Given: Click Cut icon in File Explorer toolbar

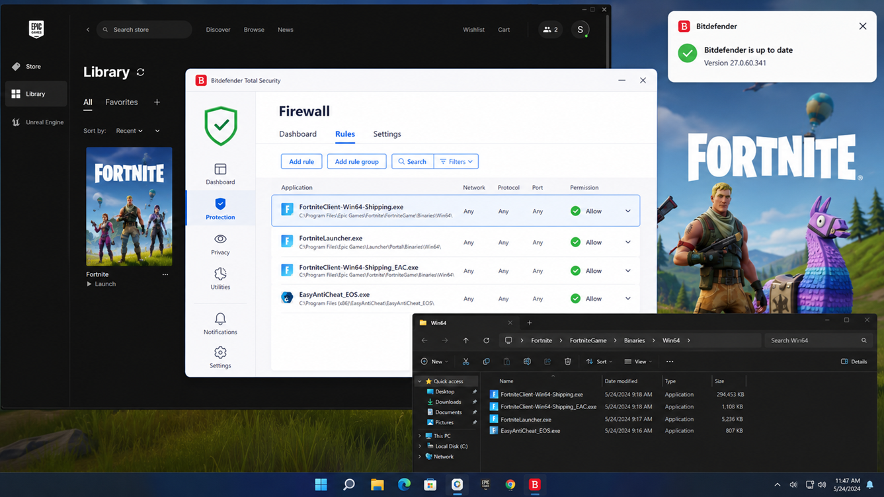Looking at the screenshot, I should (x=465, y=362).
